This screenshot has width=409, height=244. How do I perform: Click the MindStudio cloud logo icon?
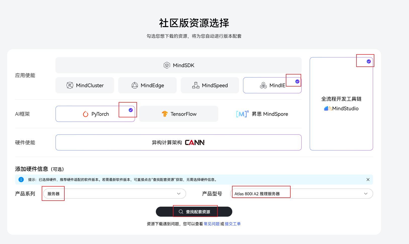328,108
